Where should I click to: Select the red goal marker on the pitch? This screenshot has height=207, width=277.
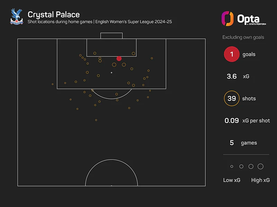119,59
